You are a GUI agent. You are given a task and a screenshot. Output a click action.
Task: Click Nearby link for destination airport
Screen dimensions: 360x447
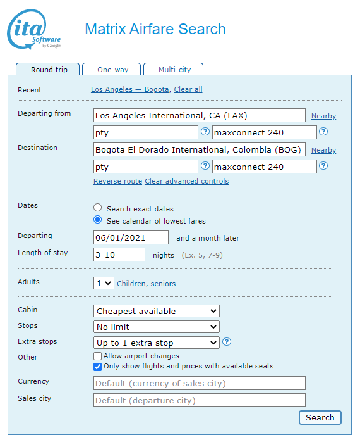tap(323, 150)
